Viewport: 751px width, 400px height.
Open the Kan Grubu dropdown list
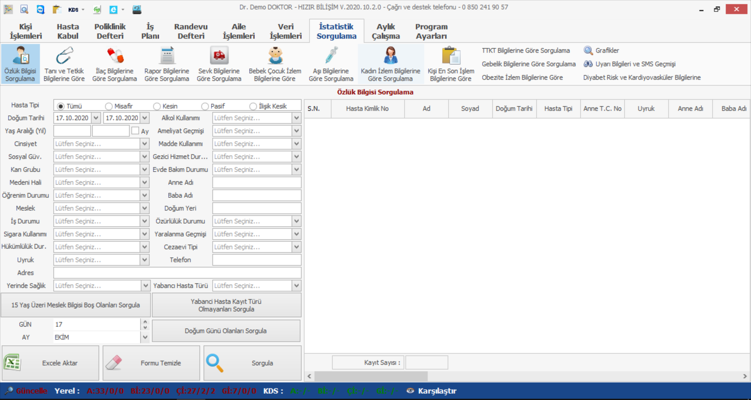point(145,170)
